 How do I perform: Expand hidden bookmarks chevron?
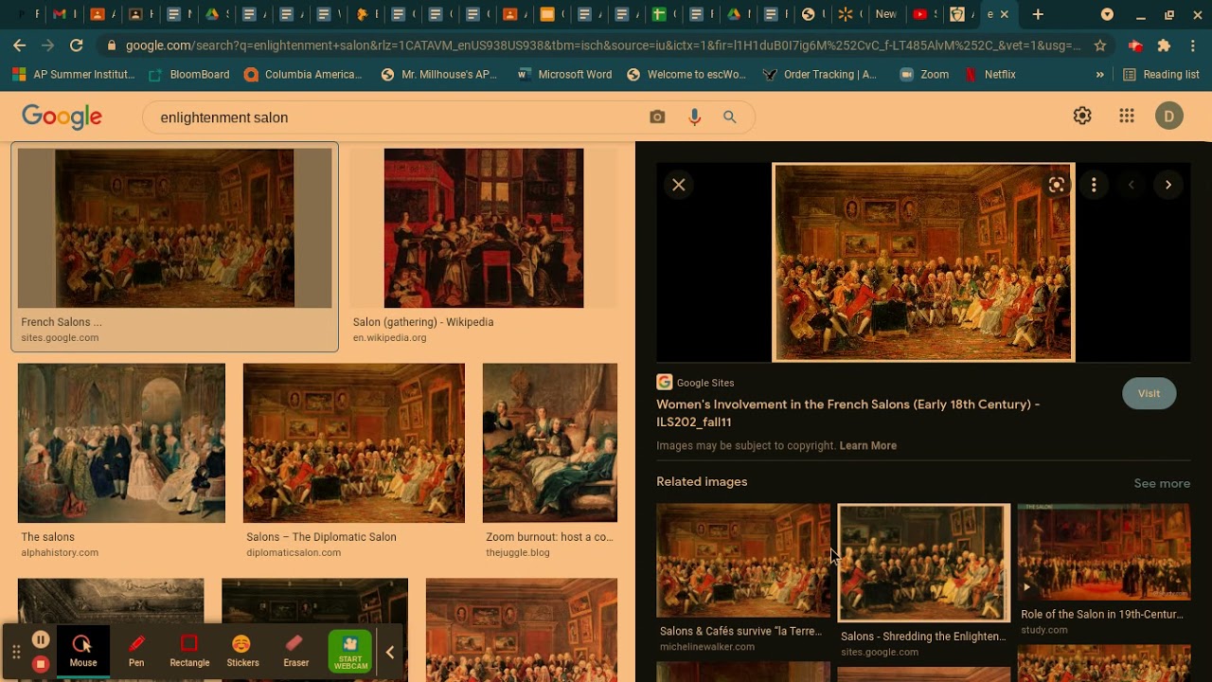pyautogui.click(x=1099, y=74)
